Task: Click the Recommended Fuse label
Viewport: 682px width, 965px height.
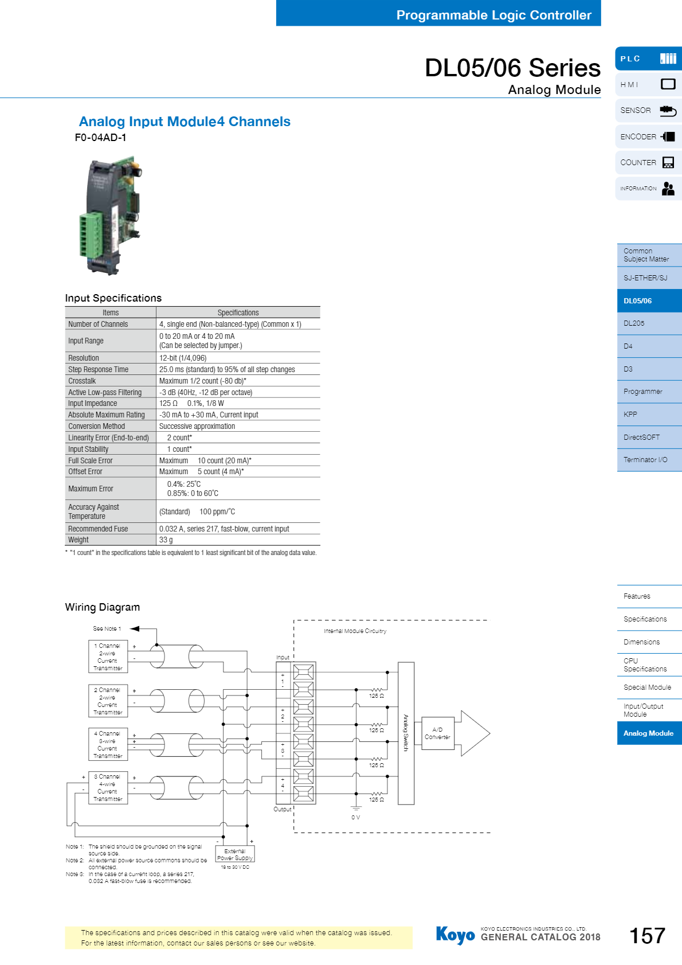Action: (x=98, y=529)
